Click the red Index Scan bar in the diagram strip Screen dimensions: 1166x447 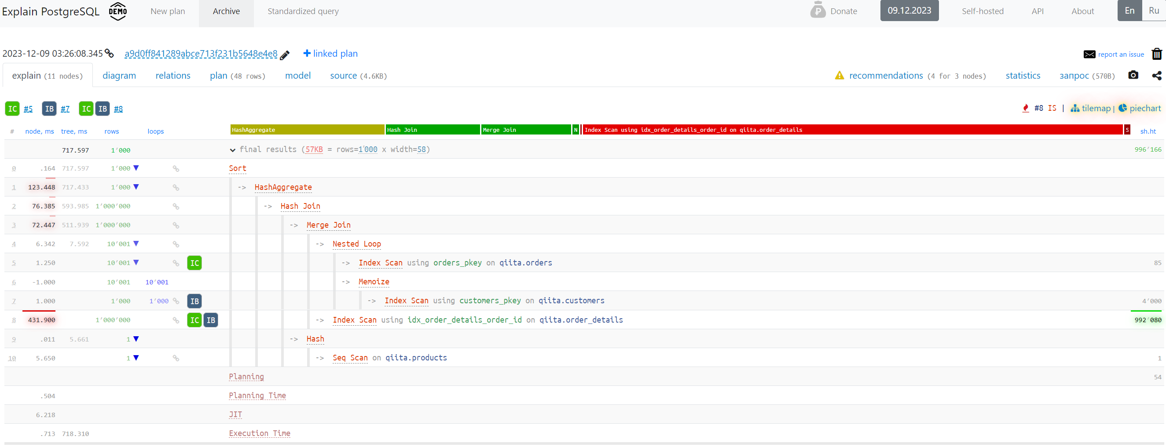pos(860,130)
